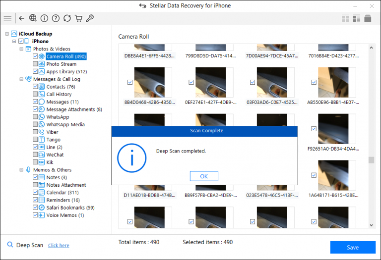Viewport: 381px width, 260px height.
Task: Collapse the Messages & Call Log group
Action: tap(21, 79)
